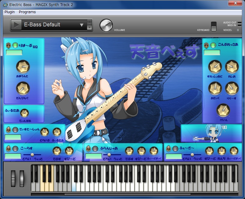Click the あまうんと reverb knob
Screen dimensions: 245x199
click(23, 67)
